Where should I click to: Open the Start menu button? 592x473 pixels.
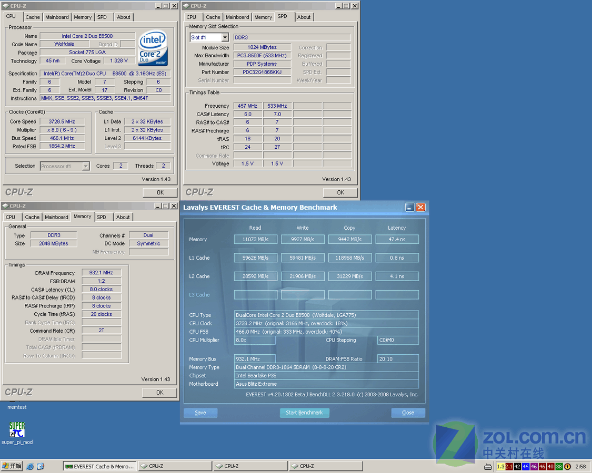point(12,466)
